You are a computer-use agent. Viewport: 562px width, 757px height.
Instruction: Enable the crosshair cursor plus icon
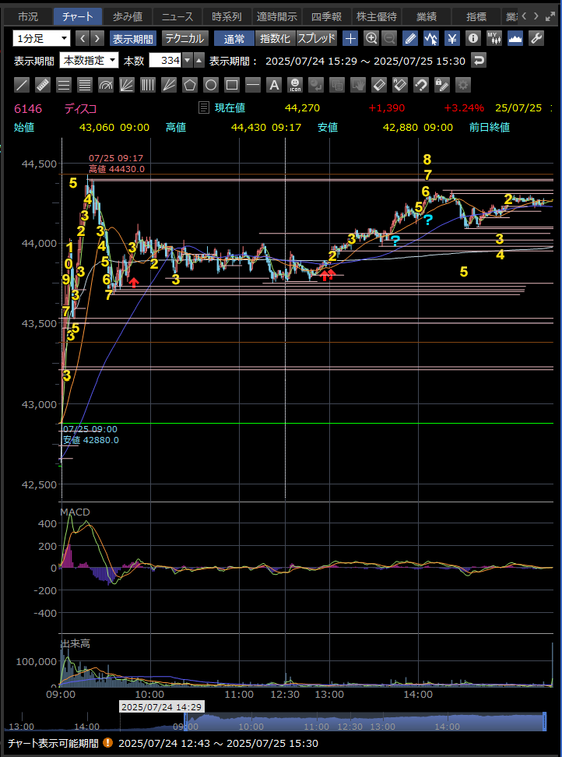(350, 39)
